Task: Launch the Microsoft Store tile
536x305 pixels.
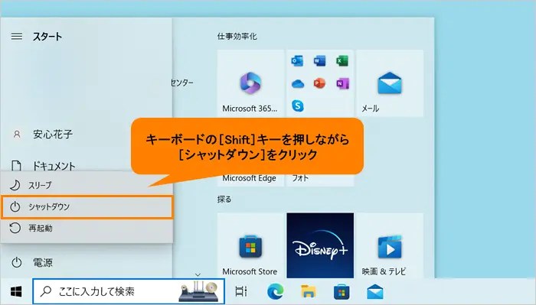Action: pyautogui.click(x=250, y=245)
